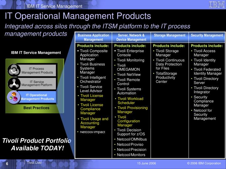Click the Netcool/Impact item

(x=93, y=132)
